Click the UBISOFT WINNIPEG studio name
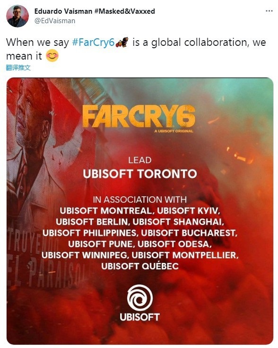 click(85, 255)
